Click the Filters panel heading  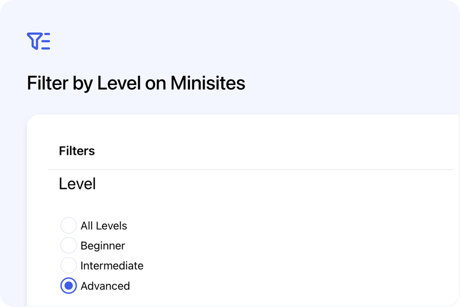click(77, 151)
